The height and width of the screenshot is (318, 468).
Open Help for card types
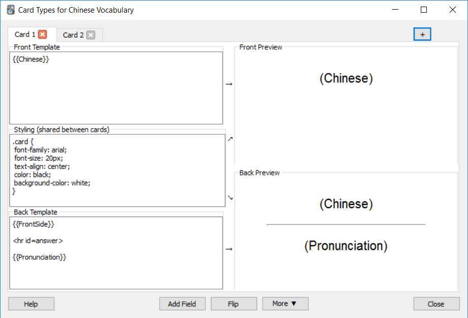coord(31,304)
